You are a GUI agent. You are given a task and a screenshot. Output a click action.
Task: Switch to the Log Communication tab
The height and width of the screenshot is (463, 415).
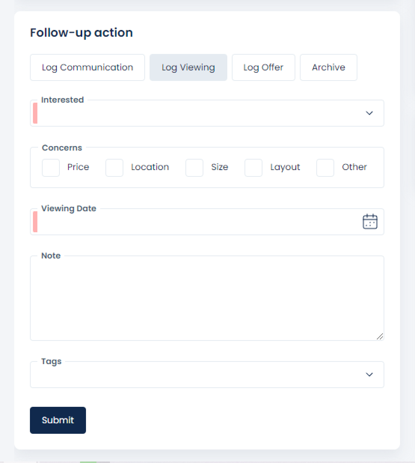point(87,67)
